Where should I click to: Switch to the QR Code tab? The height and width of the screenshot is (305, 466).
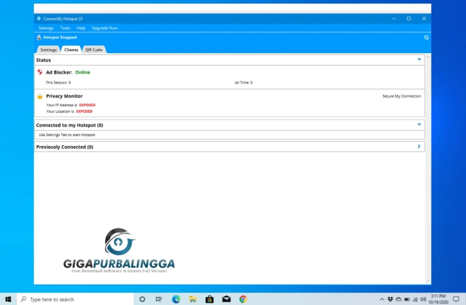94,50
